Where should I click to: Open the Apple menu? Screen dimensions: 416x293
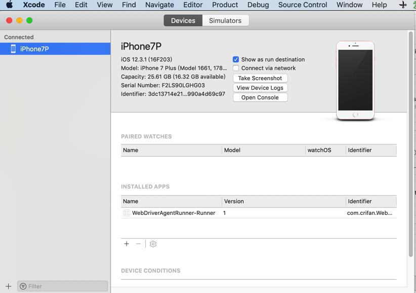point(9,5)
